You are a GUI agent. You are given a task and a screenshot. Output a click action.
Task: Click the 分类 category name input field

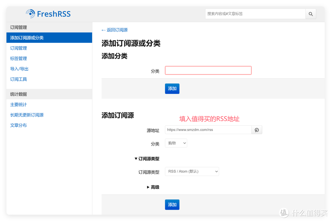coord(208,70)
